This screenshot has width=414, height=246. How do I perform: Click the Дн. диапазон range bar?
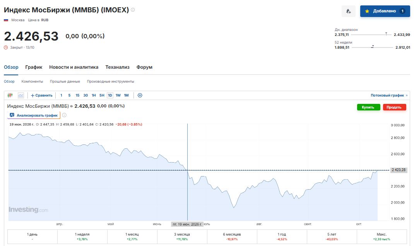[371, 34]
